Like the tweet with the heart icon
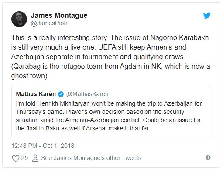Viewport: 223px width, 170px height. coord(16,158)
